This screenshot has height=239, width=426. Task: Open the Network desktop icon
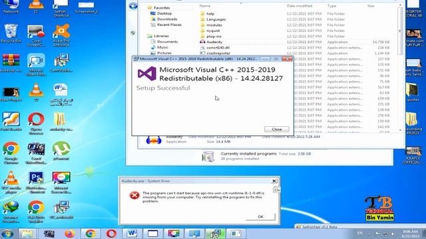pyautogui.click(x=11, y=7)
